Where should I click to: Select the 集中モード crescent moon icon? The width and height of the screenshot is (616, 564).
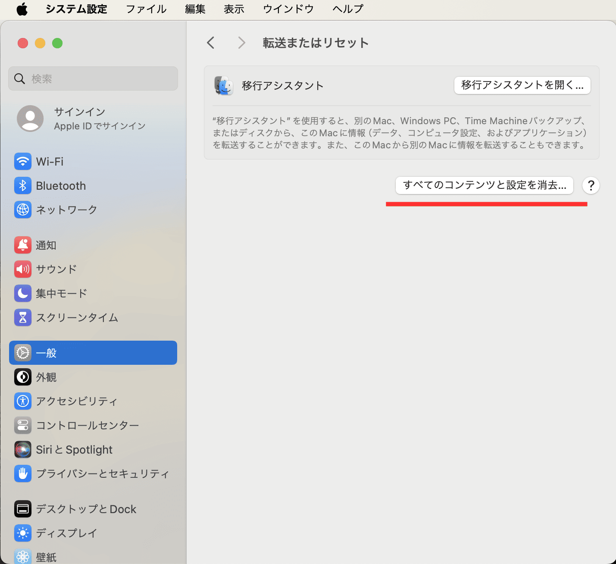point(23,293)
